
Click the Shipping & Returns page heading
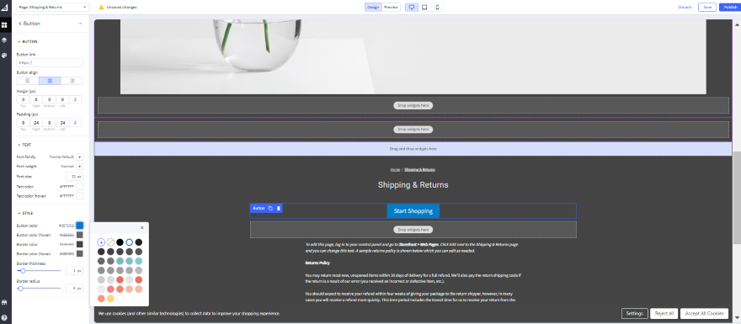[x=413, y=184]
